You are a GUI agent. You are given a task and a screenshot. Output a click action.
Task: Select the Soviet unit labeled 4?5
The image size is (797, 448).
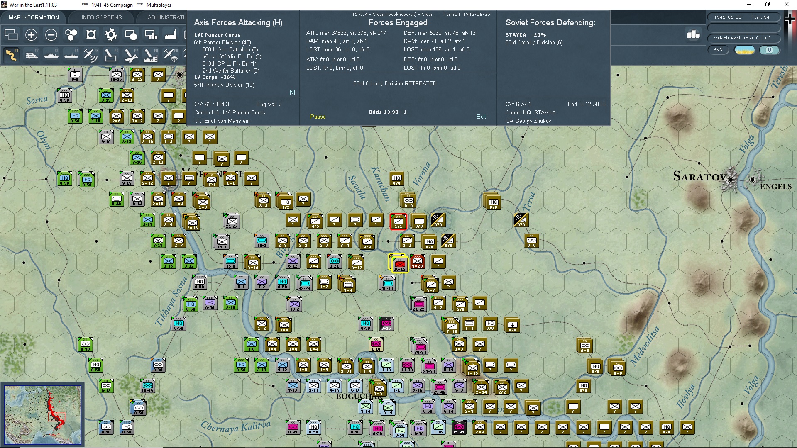click(x=315, y=222)
